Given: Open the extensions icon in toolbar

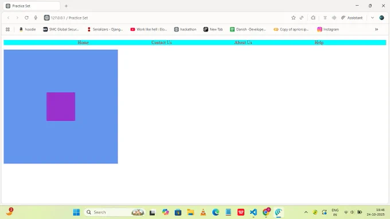Looking at the screenshot, I should pos(313,18).
